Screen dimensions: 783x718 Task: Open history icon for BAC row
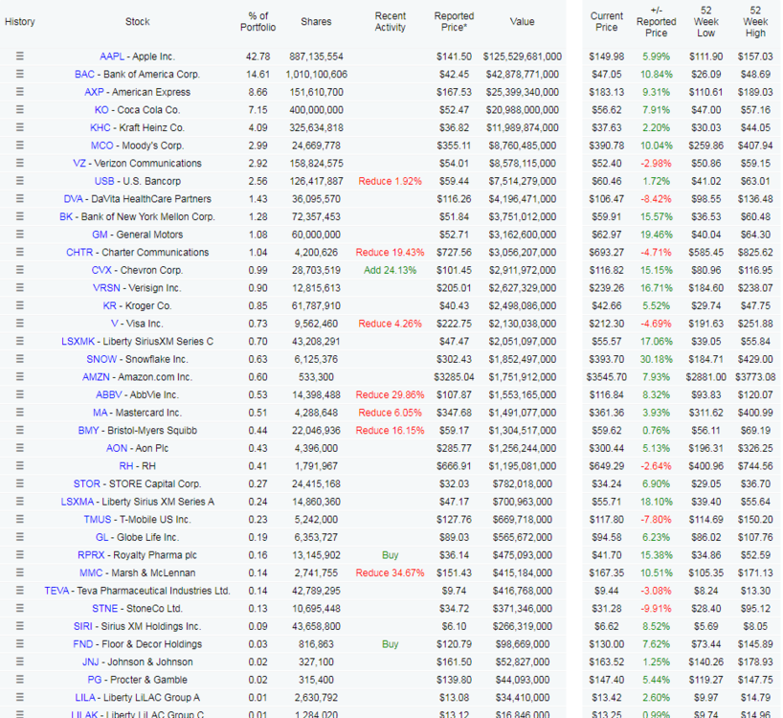click(20, 74)
